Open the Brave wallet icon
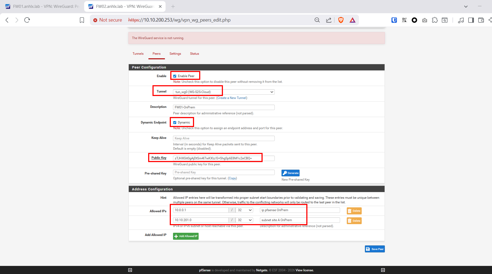The image size is (492, 274). pyautogui.click(x=481, y=20)
